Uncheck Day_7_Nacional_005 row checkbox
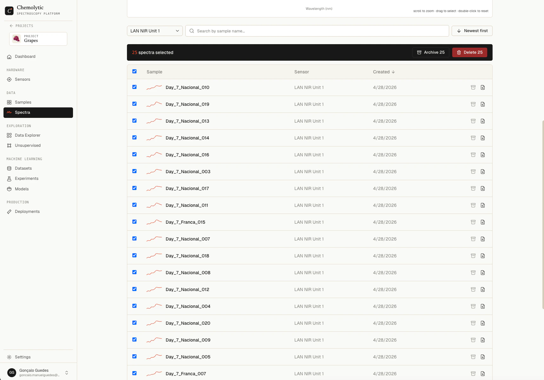The height and width of the screenshot is (380, 544). click(x=135, y=356)
